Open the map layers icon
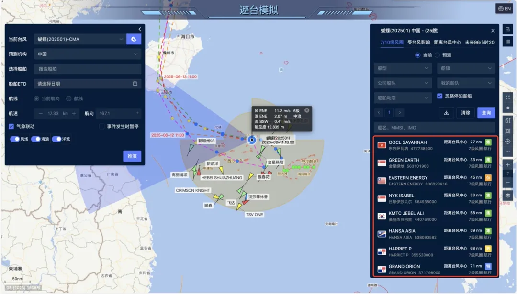 click(x=508, y=196)
